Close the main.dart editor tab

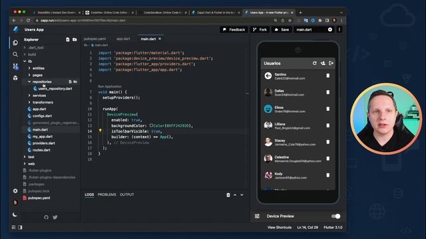[x=160, y=39]
